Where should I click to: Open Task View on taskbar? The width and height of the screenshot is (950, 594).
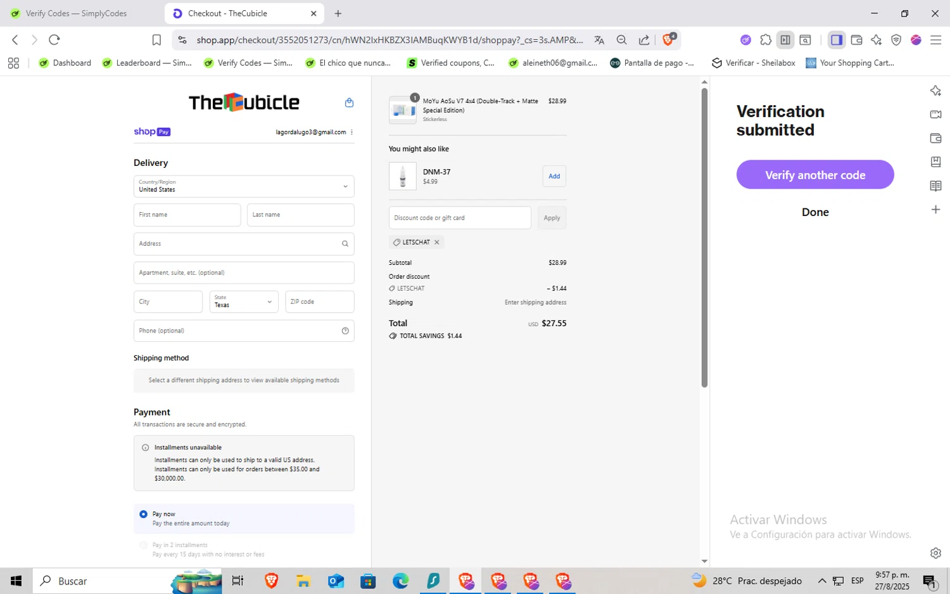[x=238, y=581]
